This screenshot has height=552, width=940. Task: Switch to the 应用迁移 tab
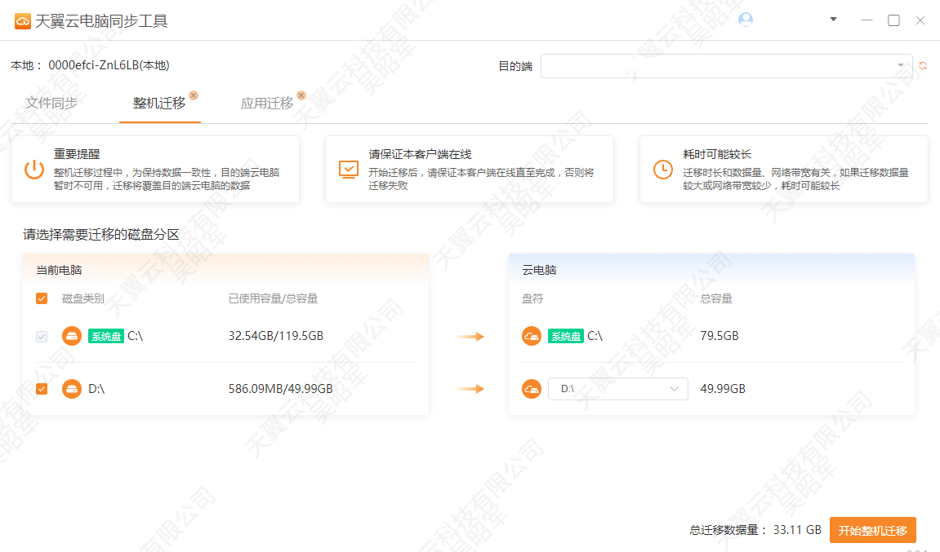click(266, 104)
